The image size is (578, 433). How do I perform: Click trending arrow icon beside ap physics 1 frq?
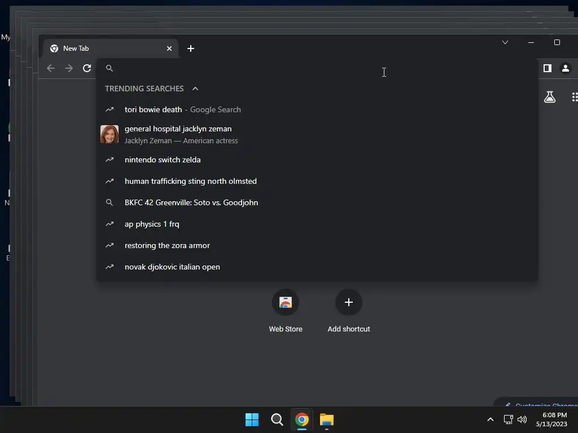[x=110, y=224]
